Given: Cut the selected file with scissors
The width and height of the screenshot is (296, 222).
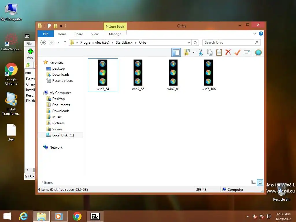Looking at the screenshot, I should 201,52.
